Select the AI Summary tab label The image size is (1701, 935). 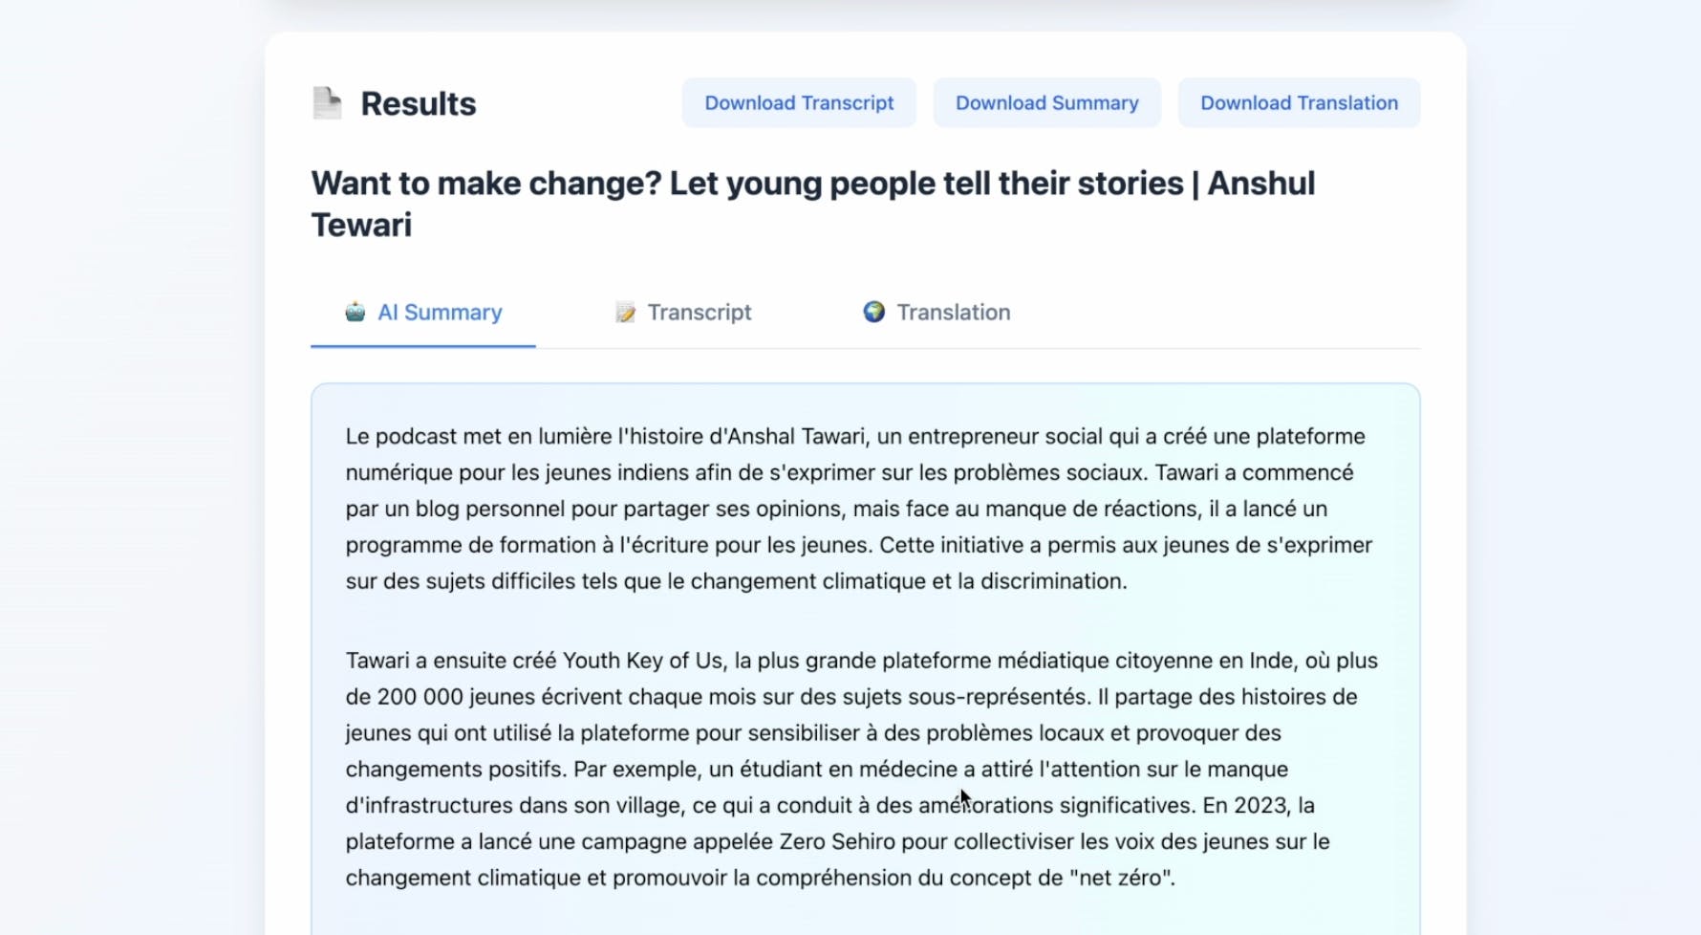pos(440,313)
